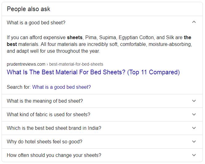The width and height of the screenshot is (205, 164).
Task: Expand 'Which is the best bed sheet brand in India?'
Action: pyautogui.click(x=102, y=128)
